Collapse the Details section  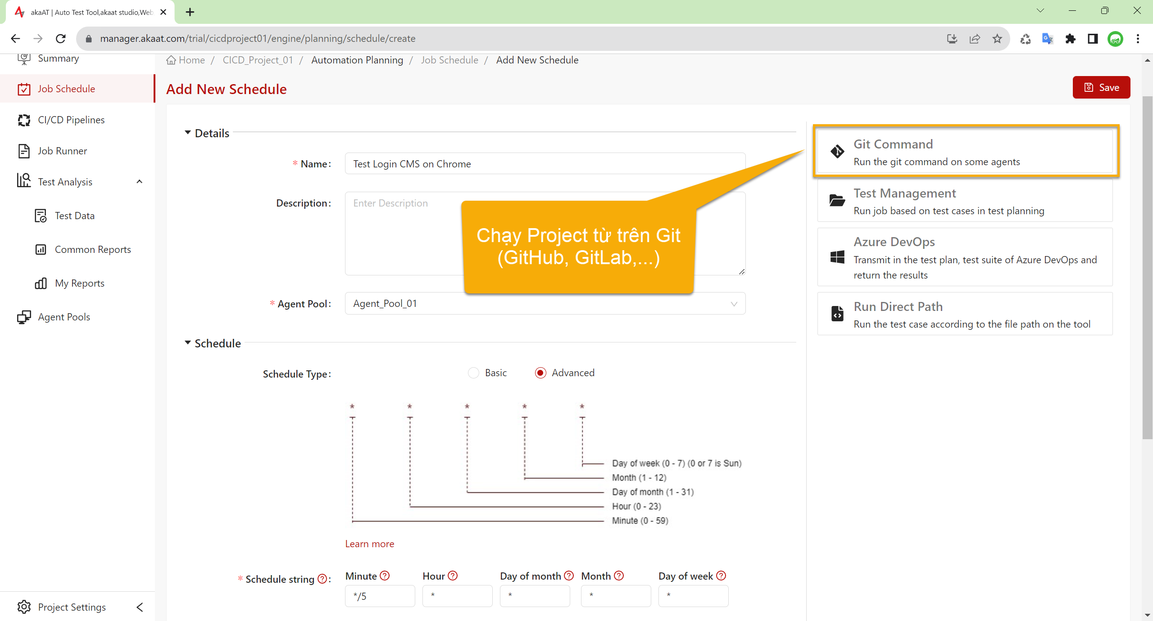tap(188, 133)
